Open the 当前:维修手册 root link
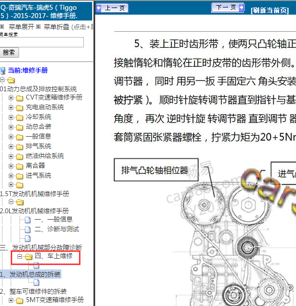The image size is (296, 306). point(28,70)
